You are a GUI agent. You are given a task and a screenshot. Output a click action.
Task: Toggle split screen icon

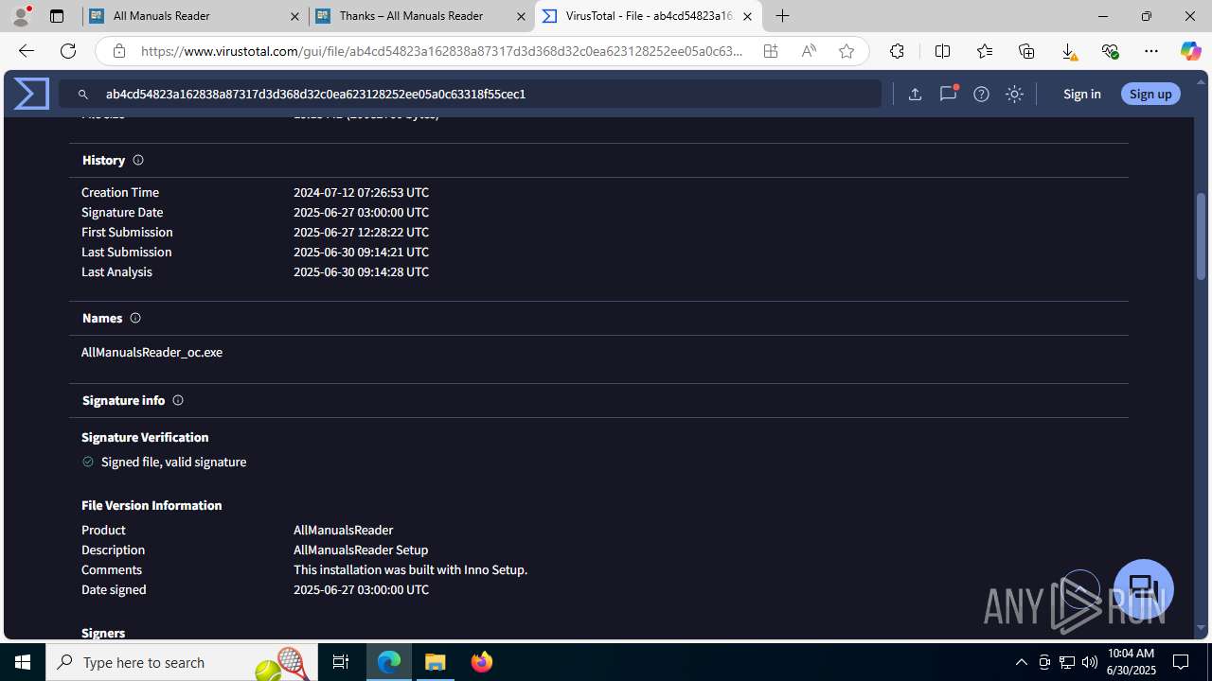(x=942, y=51)
